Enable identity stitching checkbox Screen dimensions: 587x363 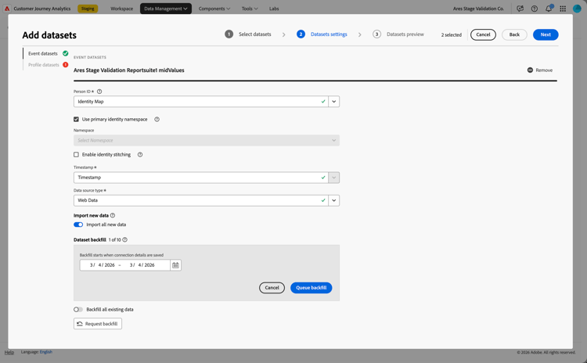(77, 155)
